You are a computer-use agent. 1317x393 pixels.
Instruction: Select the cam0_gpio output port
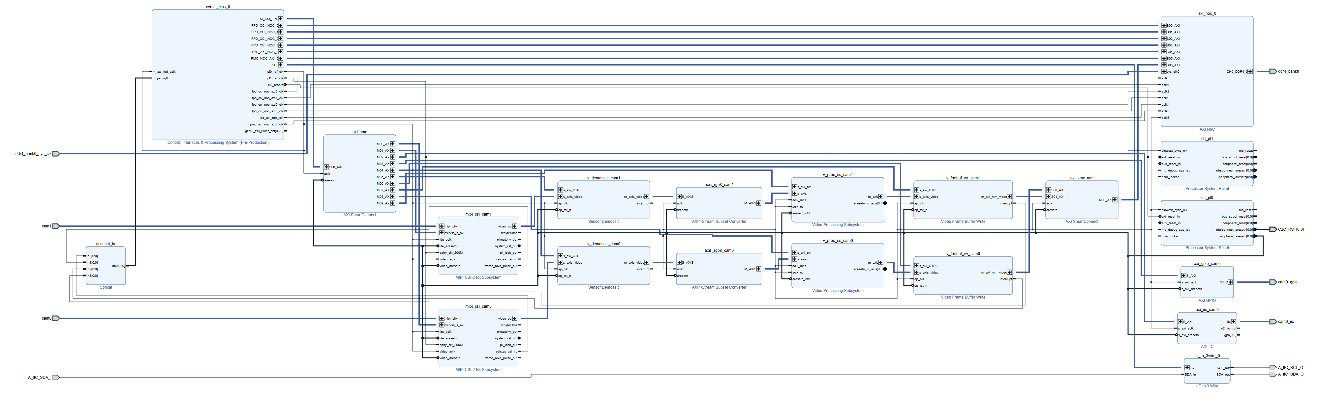[1273, 282]
